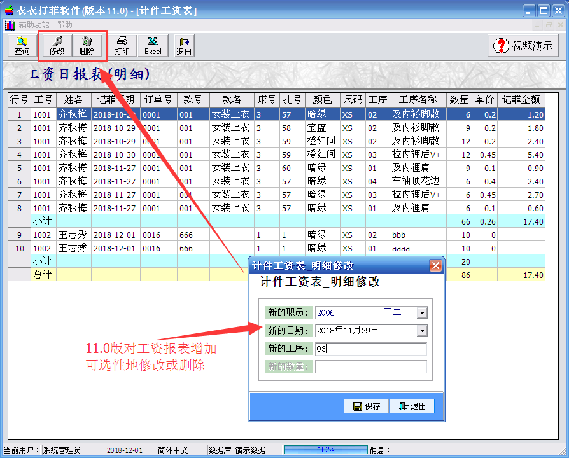The image size is (569, 458).
Task: Click the 102% progress bar in status bar
Action: pos(326,450)
